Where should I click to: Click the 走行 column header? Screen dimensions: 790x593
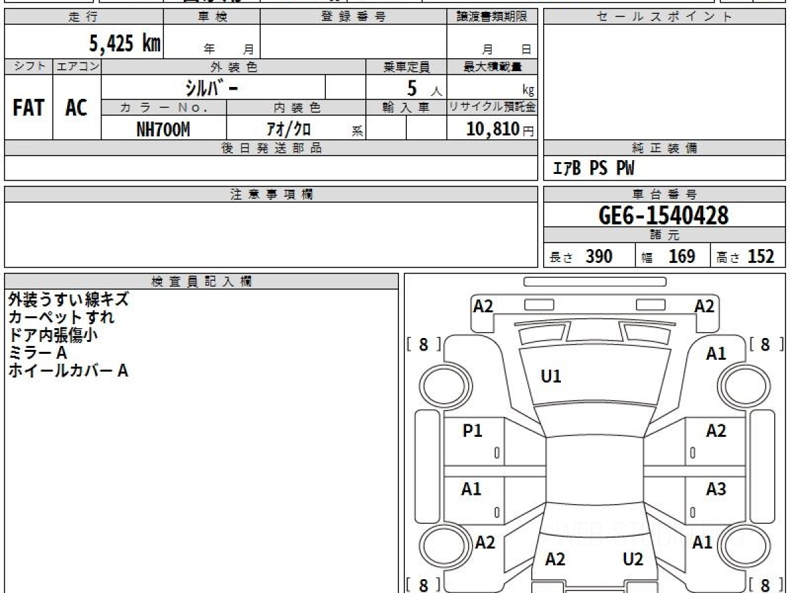point(83,17)
